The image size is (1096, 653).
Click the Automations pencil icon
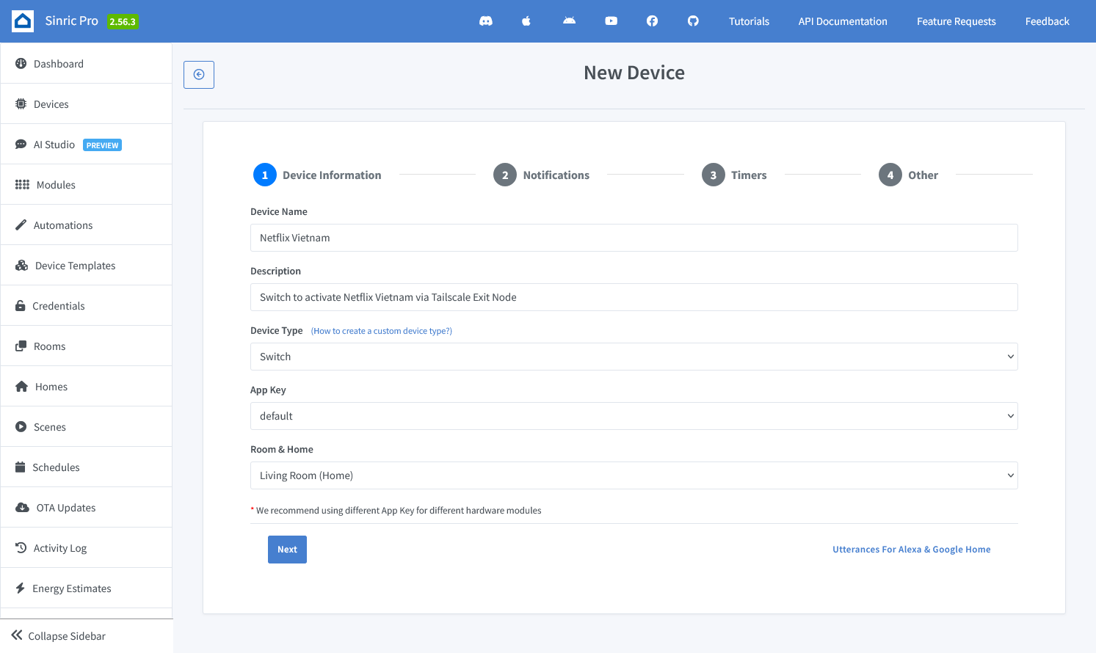(21, 225)
